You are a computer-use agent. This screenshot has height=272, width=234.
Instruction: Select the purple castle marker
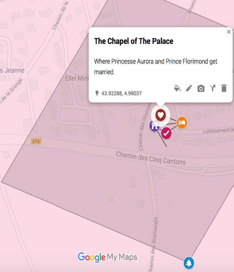pos(155,126)
